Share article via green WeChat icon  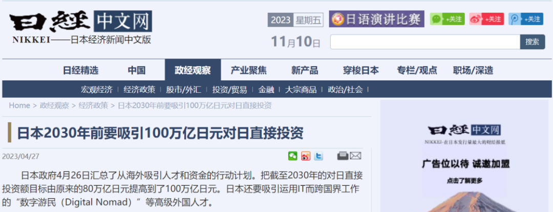tap(293, 156)
